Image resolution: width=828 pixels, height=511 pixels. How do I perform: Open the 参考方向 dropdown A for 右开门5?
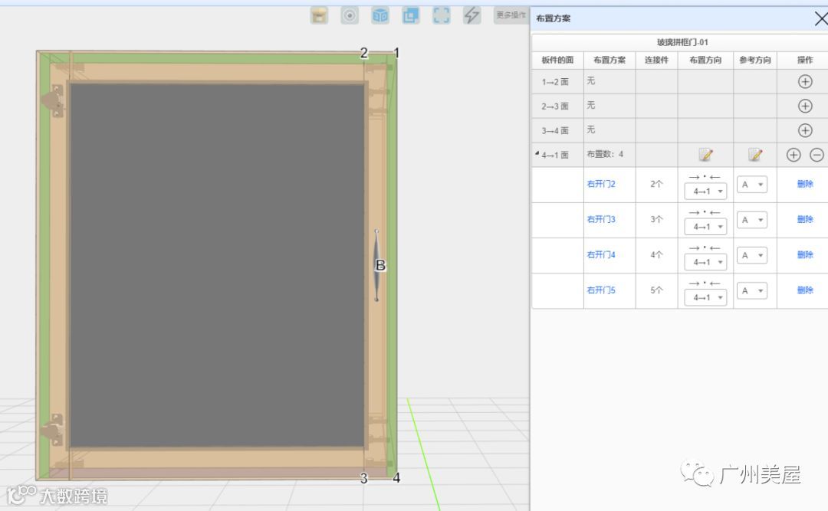(x=752, y=290)
